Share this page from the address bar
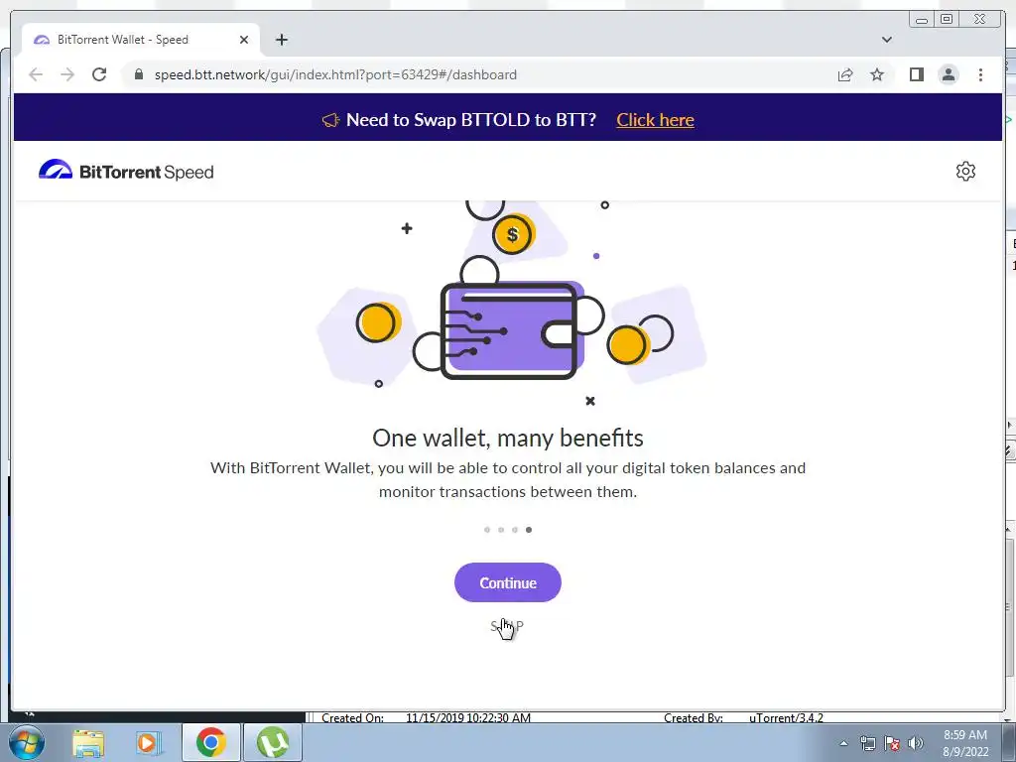Image resolution: width=1016 pixels, height=762 pixels. tap(845, 74)
